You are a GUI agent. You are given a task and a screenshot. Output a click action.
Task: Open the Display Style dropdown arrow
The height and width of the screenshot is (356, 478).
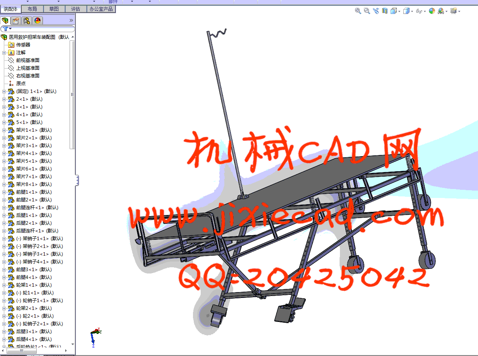pyautogui.click(x=412, y=12)
